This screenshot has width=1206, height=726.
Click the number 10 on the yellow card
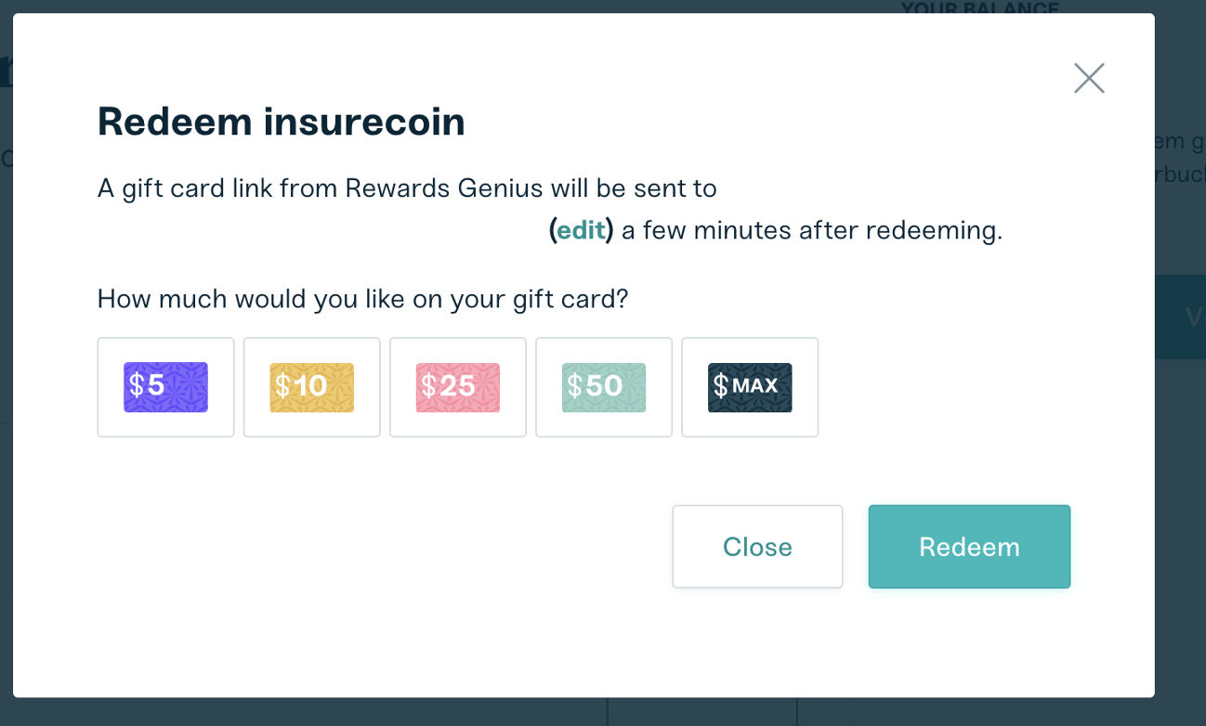[x=310, y=385]
